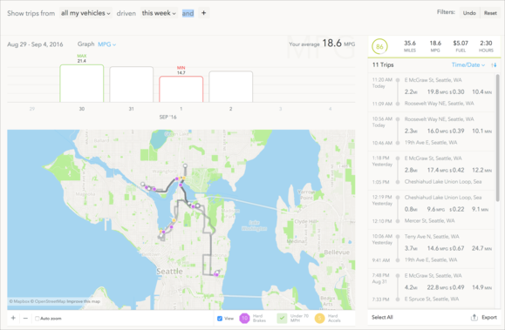The width and height of the screenshot is (505, 330).
Task: Select the Aug 30 MAX bar in graph
Action: [82, 84]
